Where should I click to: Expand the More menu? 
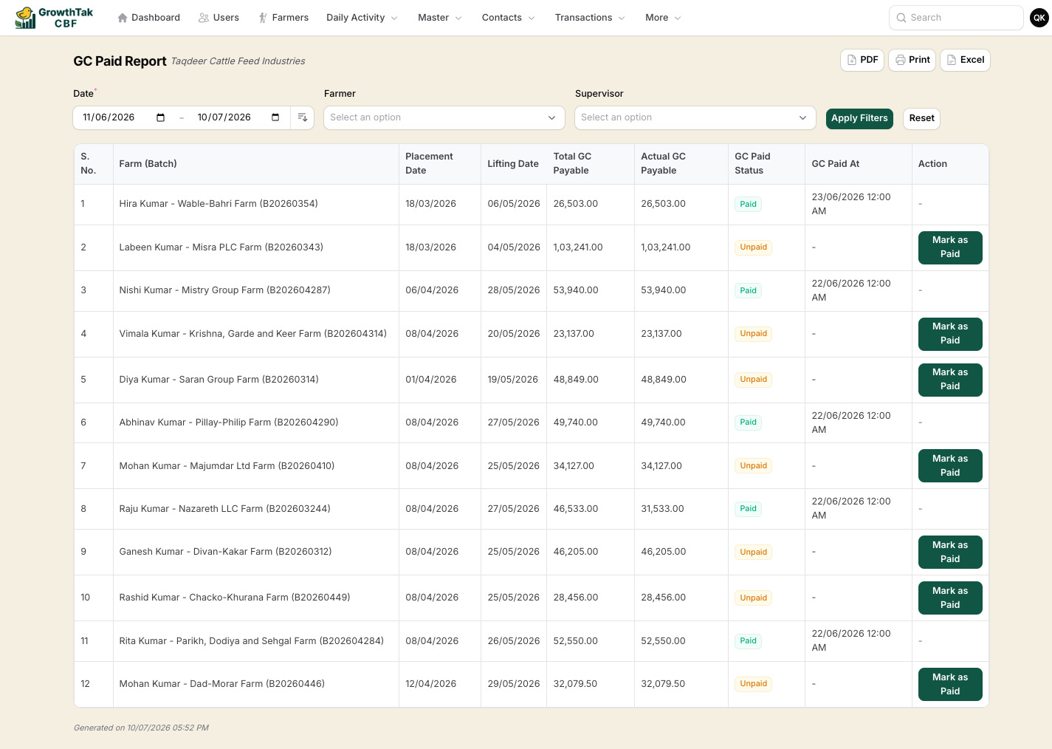(663, 18)
